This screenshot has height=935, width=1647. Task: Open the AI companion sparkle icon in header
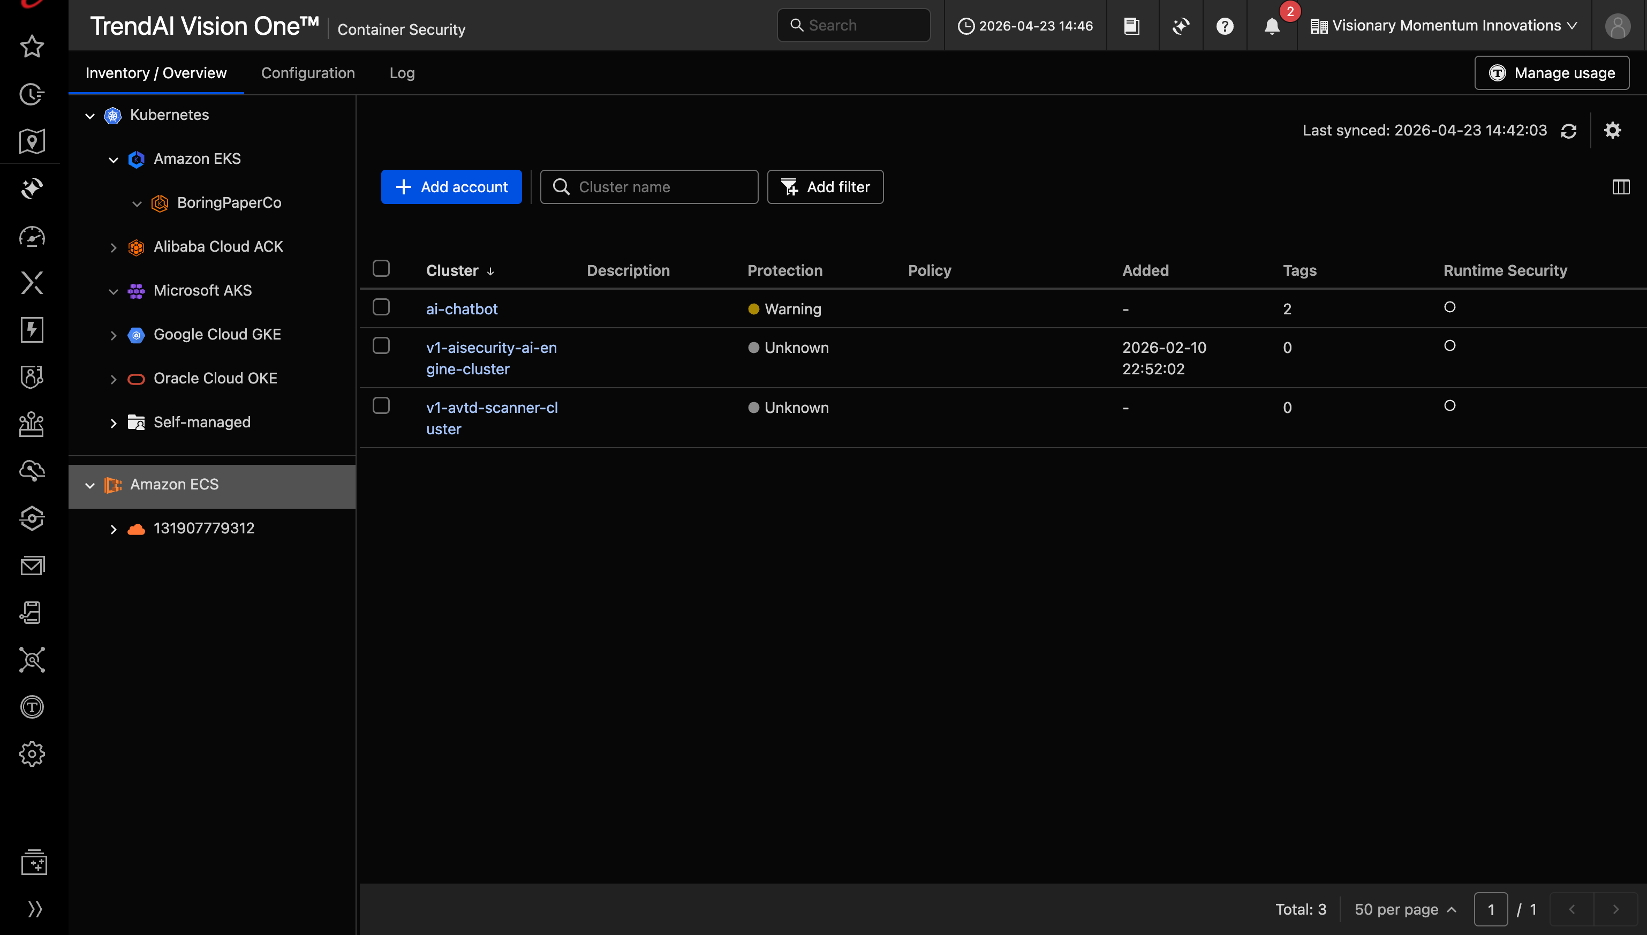(x=1180, y=26)
